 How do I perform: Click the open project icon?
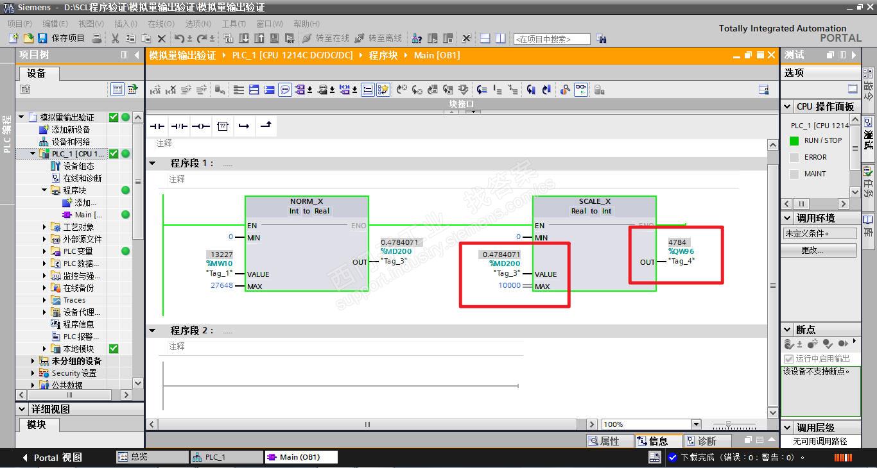click(28, 38)
